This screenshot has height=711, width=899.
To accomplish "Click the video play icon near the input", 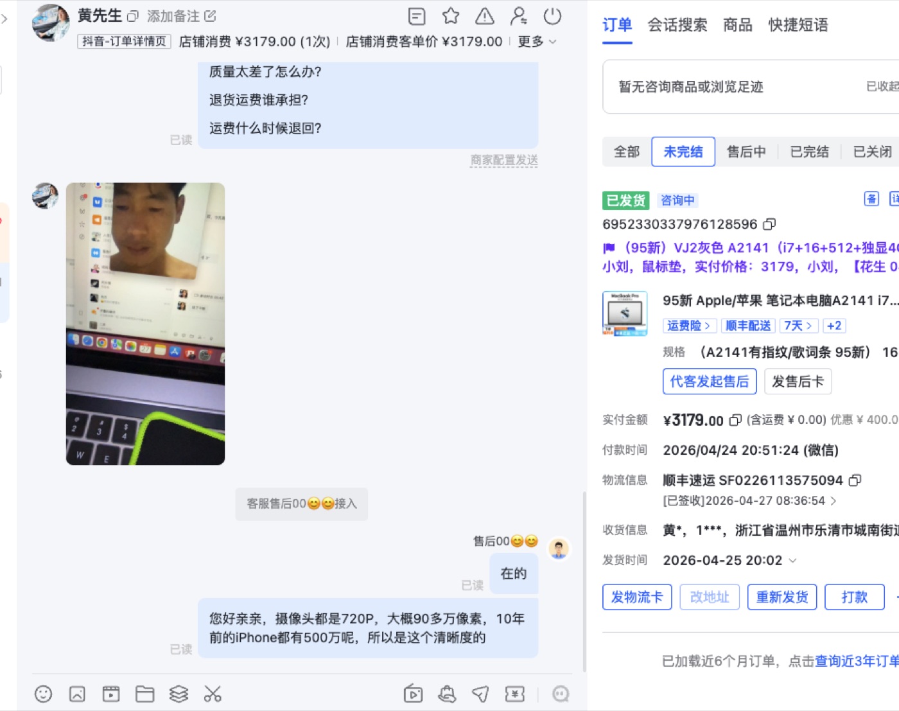I will 413,694.
